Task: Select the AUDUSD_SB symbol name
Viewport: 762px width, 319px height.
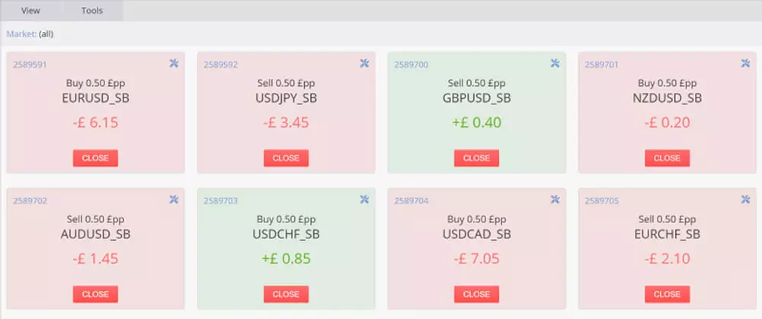Action: (x=95, y=234)
